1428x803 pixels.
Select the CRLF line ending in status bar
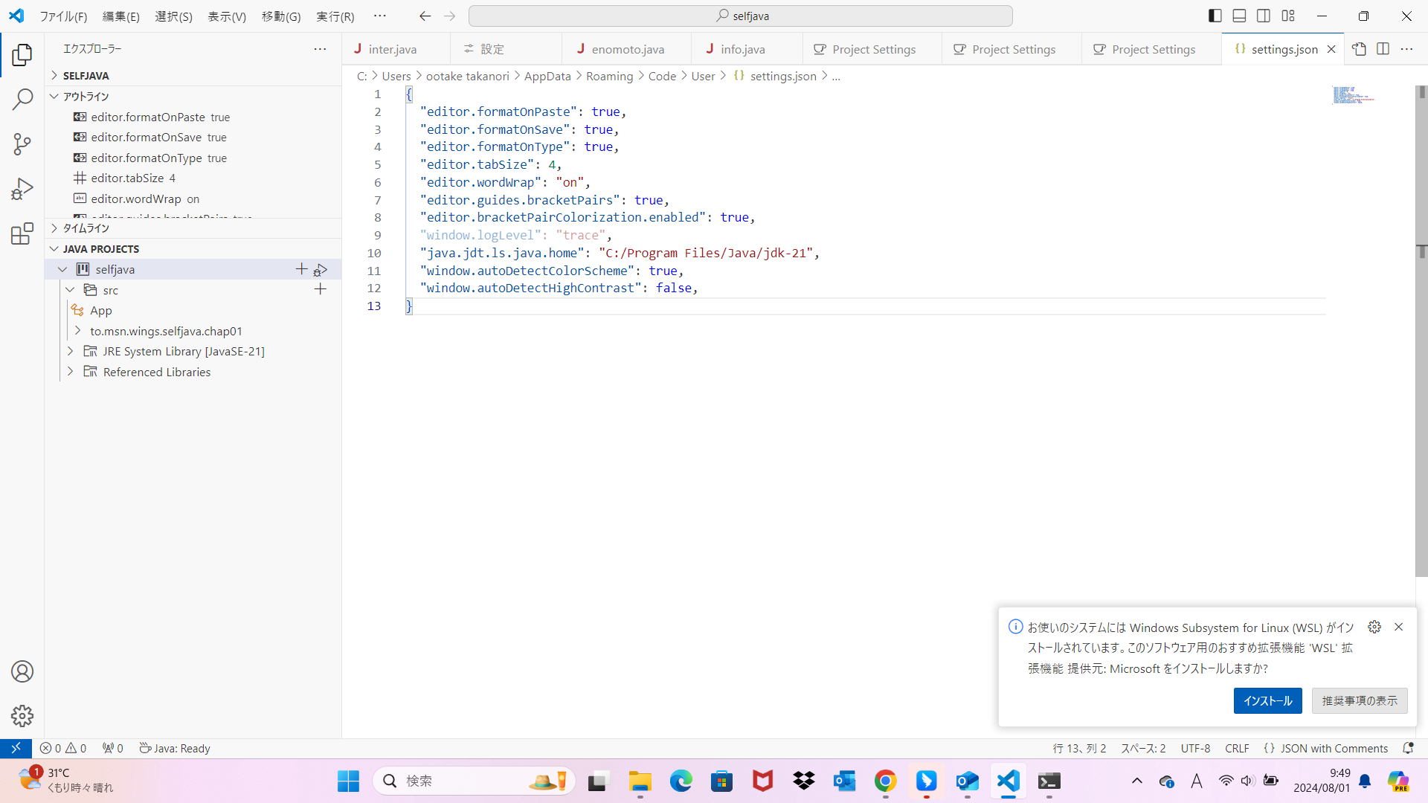[1236, 747]
